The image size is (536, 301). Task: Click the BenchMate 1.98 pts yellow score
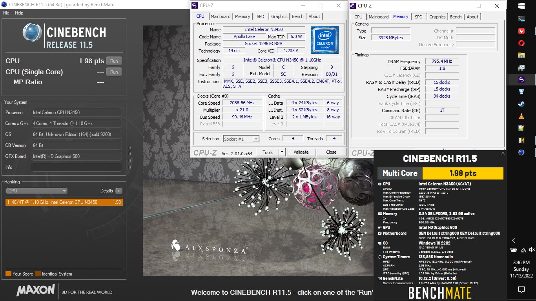[x=463, y=173]
